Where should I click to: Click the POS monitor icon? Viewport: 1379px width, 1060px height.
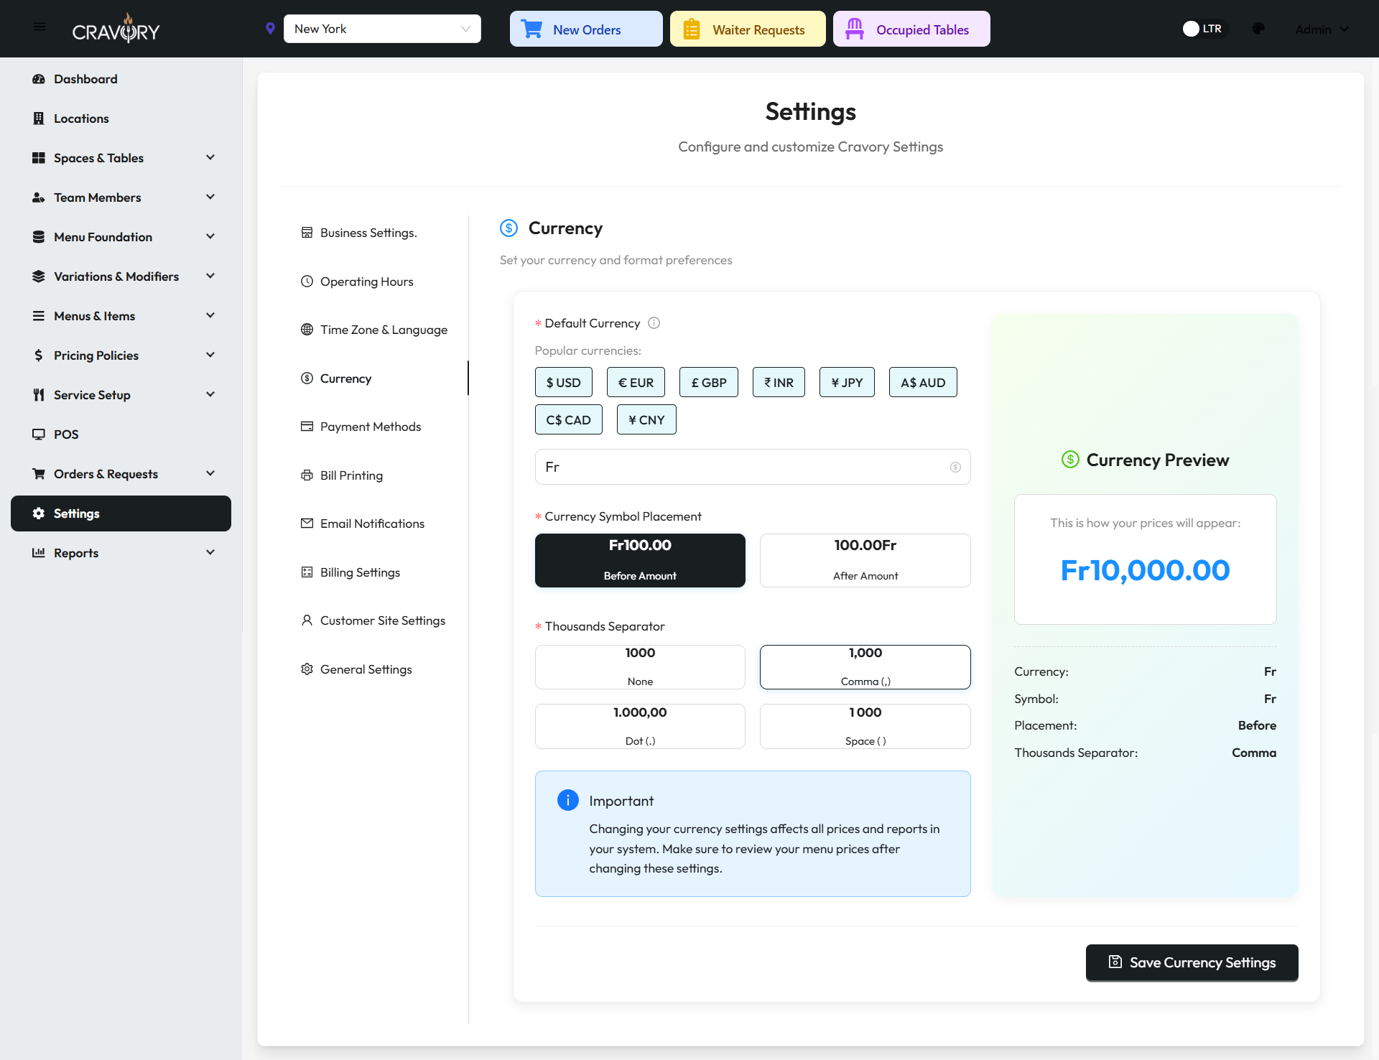tap(39, 434)
